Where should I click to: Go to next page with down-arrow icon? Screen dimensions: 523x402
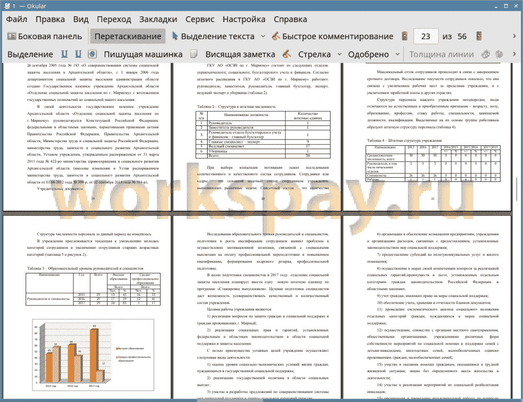coord(479,36)
